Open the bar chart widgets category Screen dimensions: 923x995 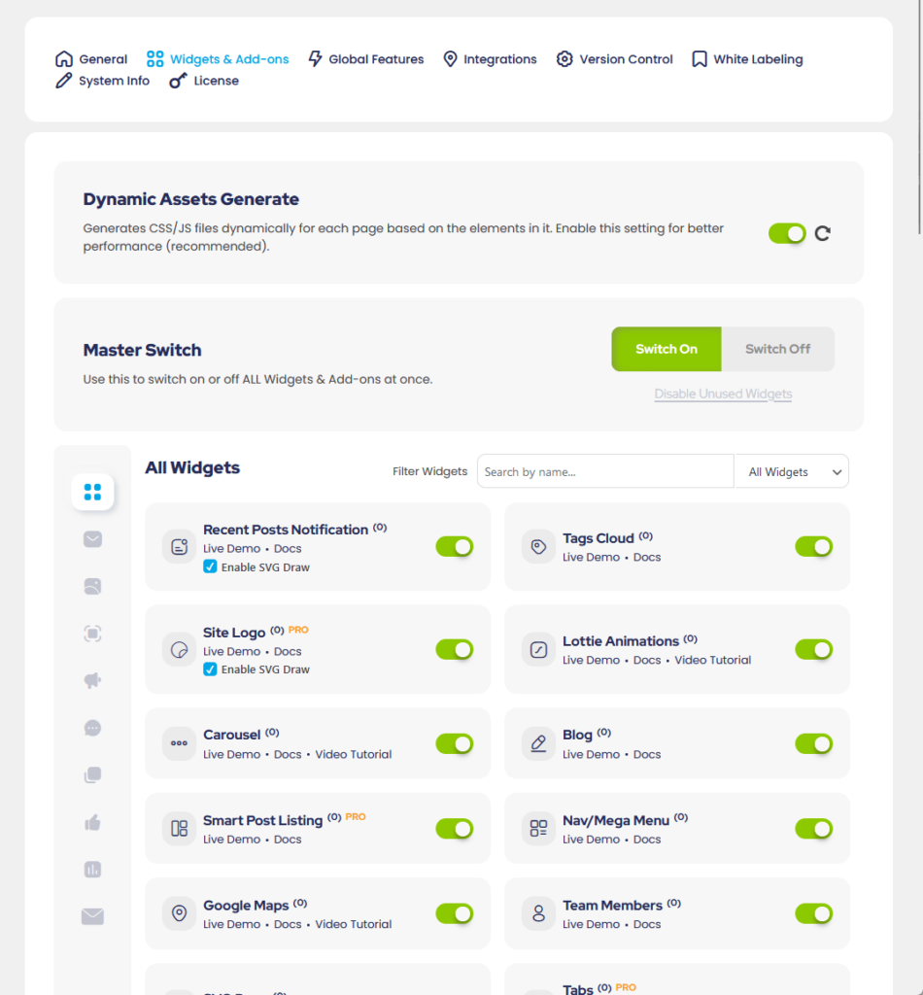pyautogui.click(x=92, y=869)
